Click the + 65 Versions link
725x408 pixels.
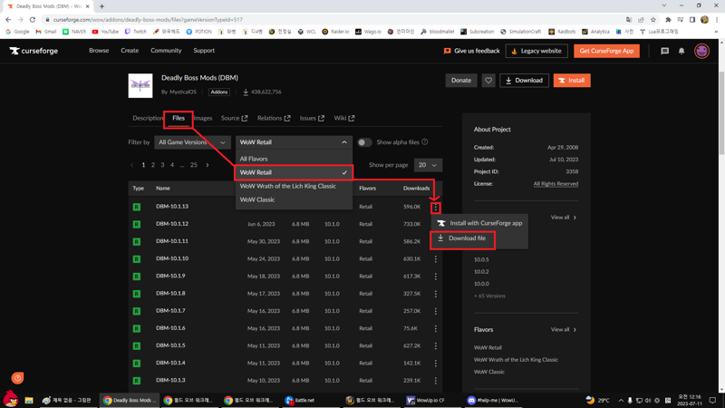point(489,296)
